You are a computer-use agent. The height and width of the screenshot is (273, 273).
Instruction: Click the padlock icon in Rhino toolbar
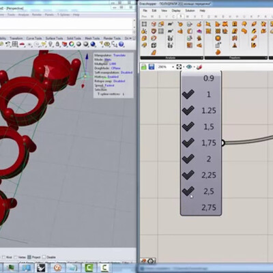click(57, 44)
